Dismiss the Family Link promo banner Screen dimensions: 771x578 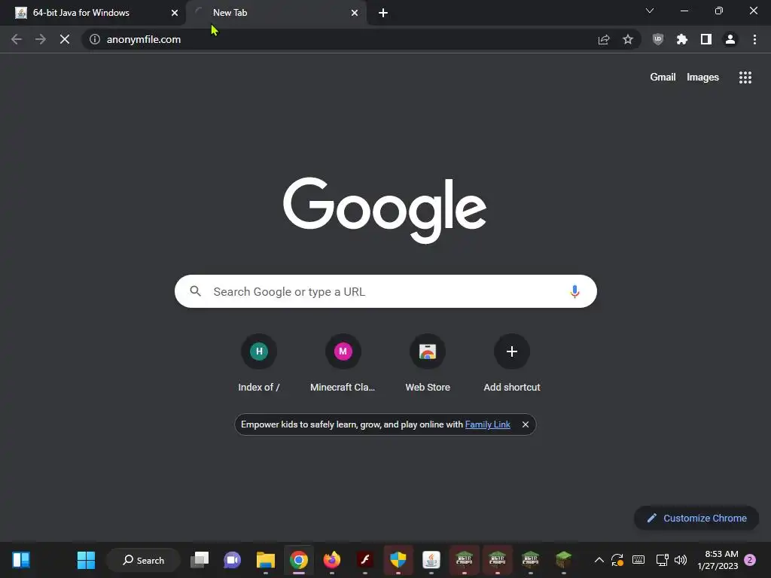[x=525, y=424]
